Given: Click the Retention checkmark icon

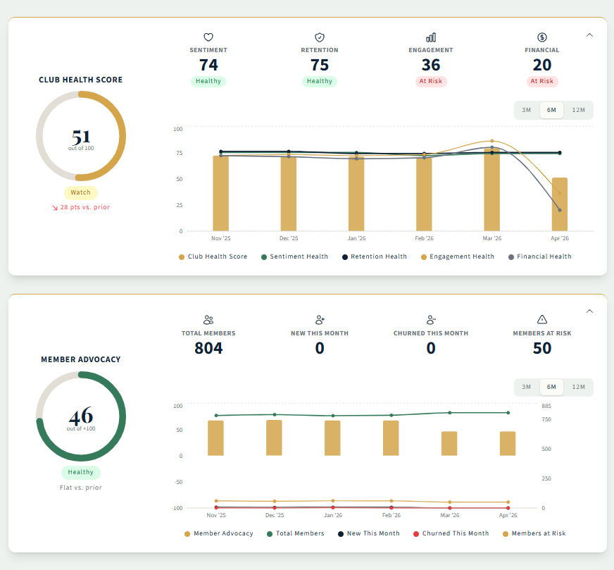Looking at the screenshot, I should pyautogui.click(x=319, y=37).
